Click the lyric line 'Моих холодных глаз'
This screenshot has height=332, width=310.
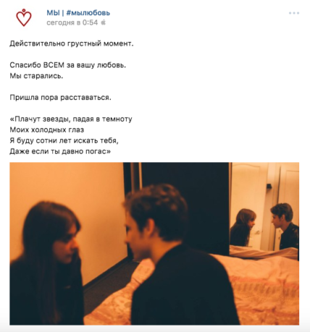(47, 129)
